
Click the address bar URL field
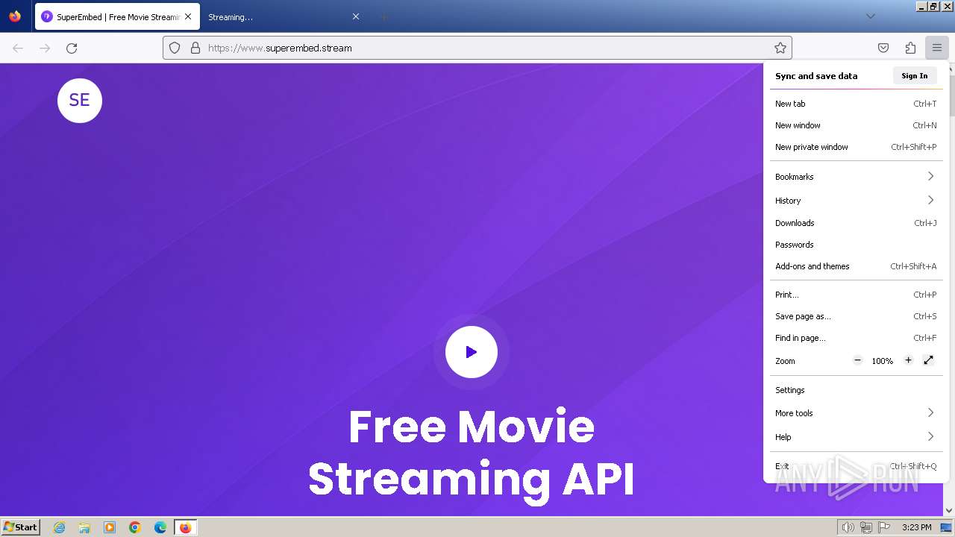pyautogui.click(x=477, y=48)
